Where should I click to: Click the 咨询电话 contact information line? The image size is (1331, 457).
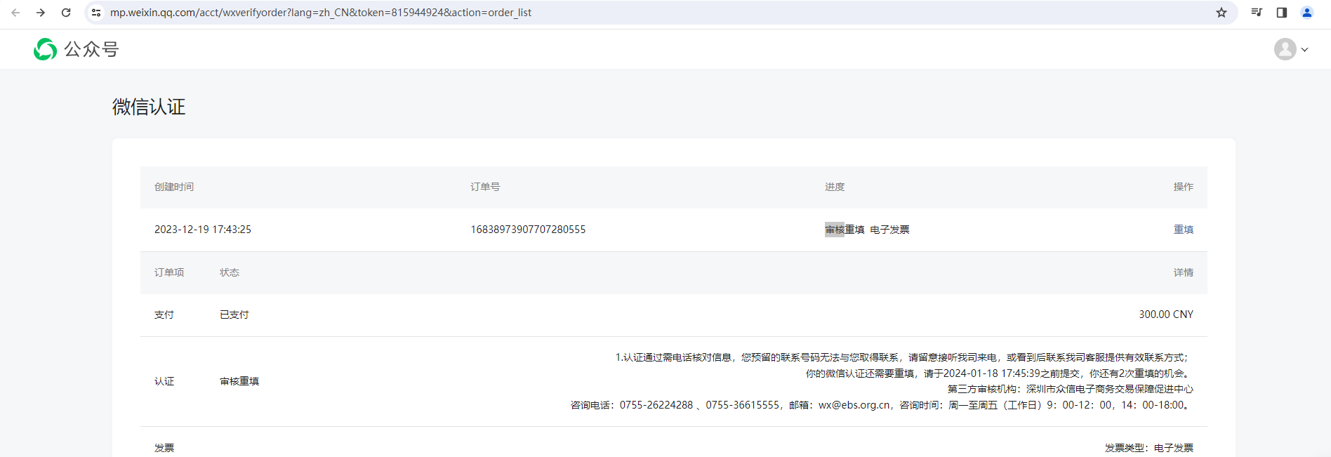[x=882, y=405]
